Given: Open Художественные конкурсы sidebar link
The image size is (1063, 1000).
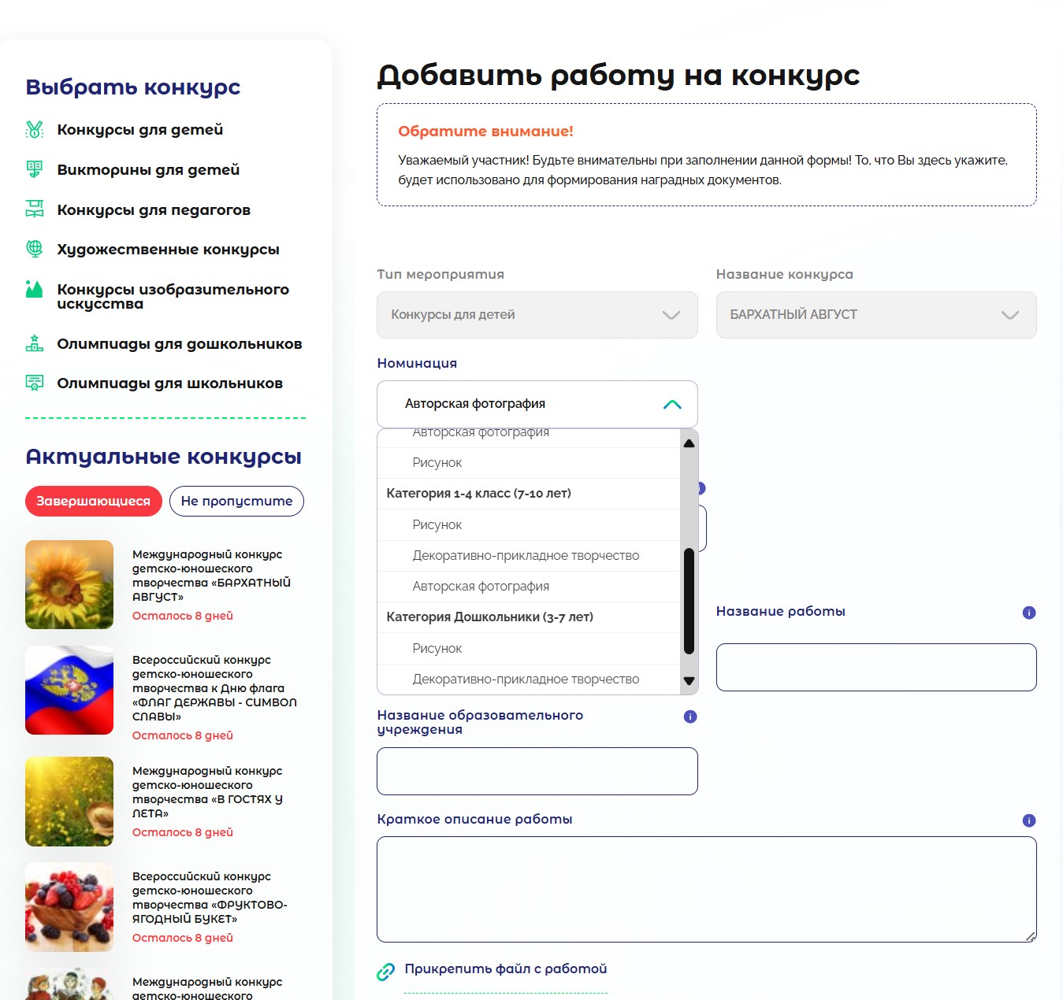Looking at the screenshot, I should coord(168,250).
